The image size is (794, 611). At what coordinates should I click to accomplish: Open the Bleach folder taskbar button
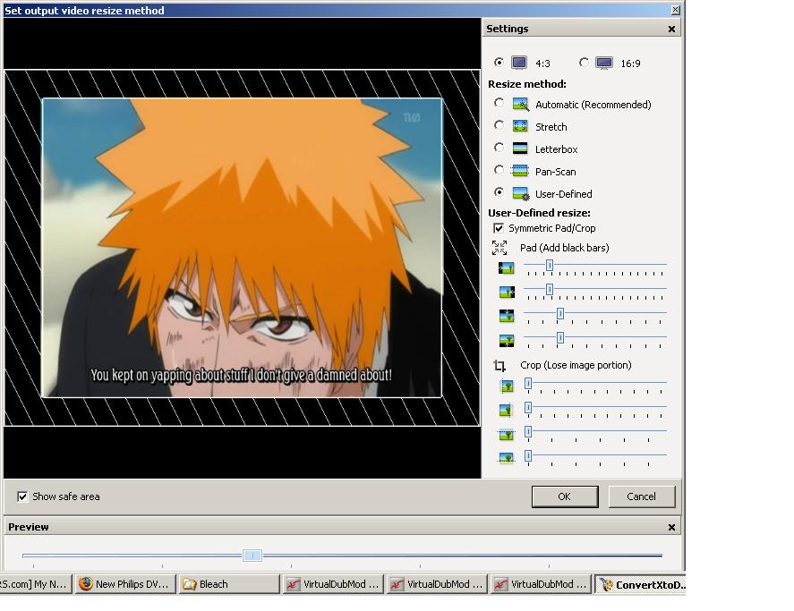coord(228,584)
